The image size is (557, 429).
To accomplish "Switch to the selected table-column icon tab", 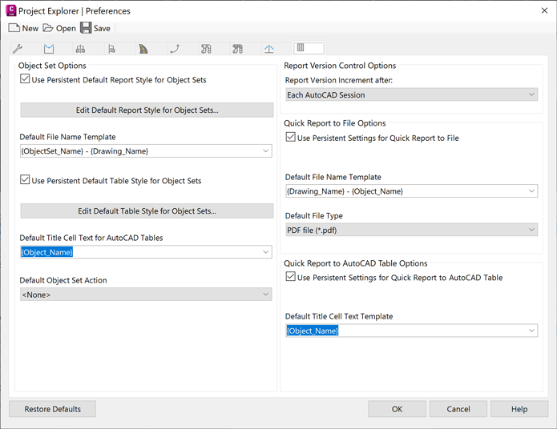I will tap(309, 49).
